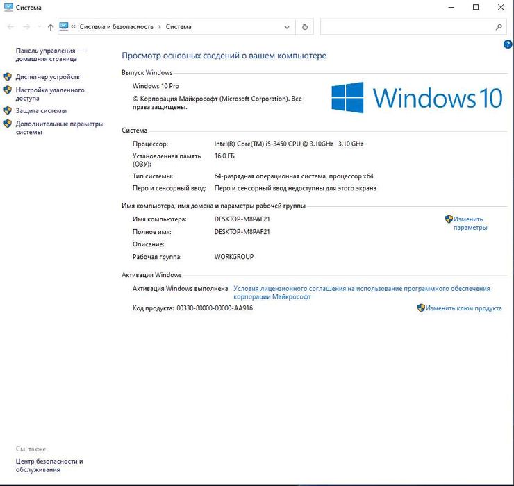Open «Центр безопасности и обслуживания»

[49, 465]
